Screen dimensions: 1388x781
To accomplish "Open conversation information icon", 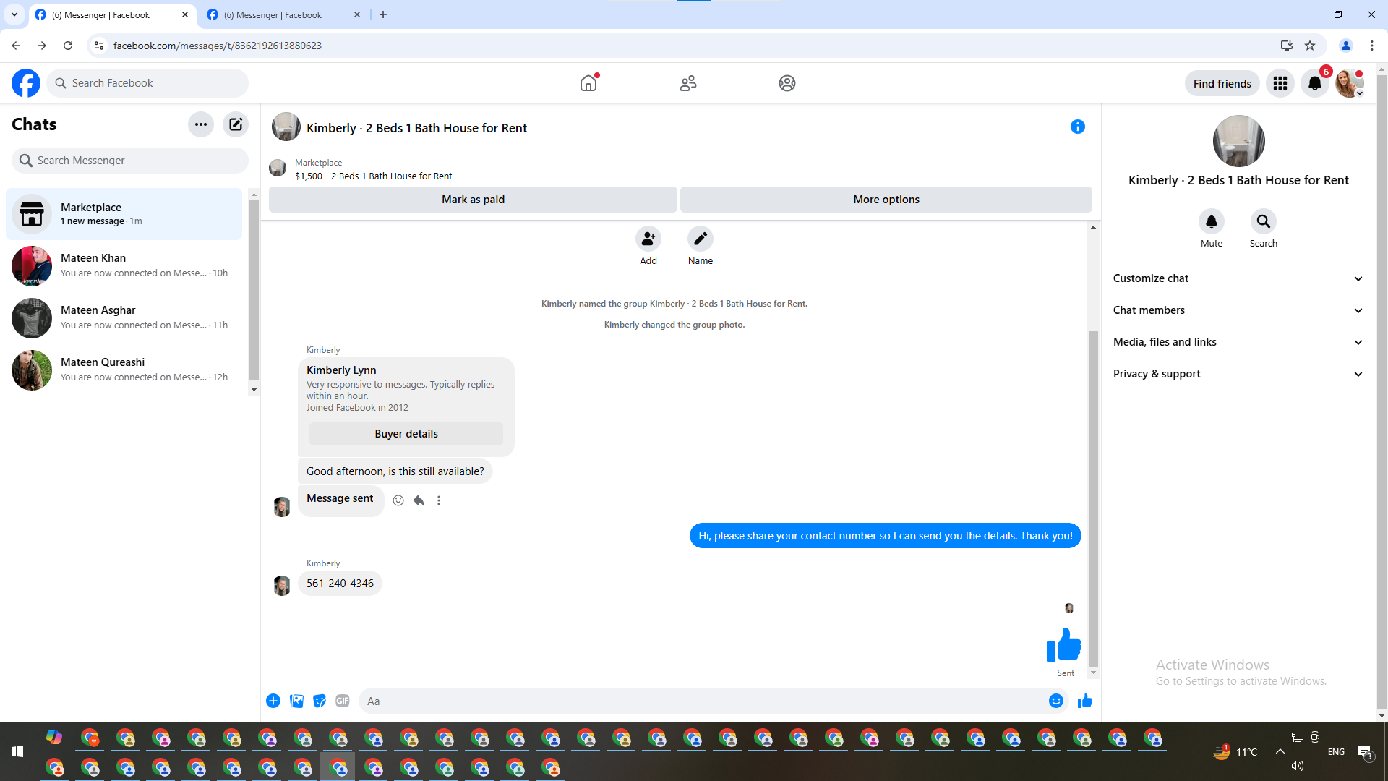I will click(x=1078, y=127).
